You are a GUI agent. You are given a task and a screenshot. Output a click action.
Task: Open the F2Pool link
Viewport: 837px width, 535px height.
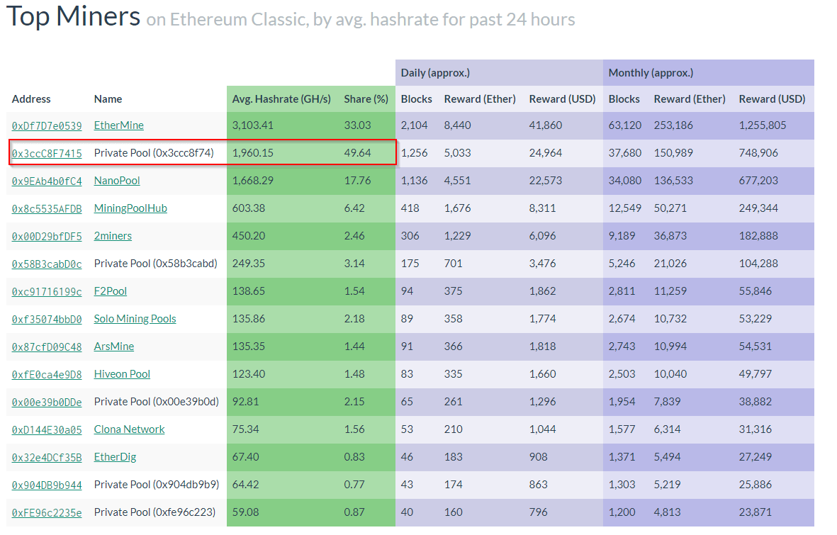pos(111,291)
